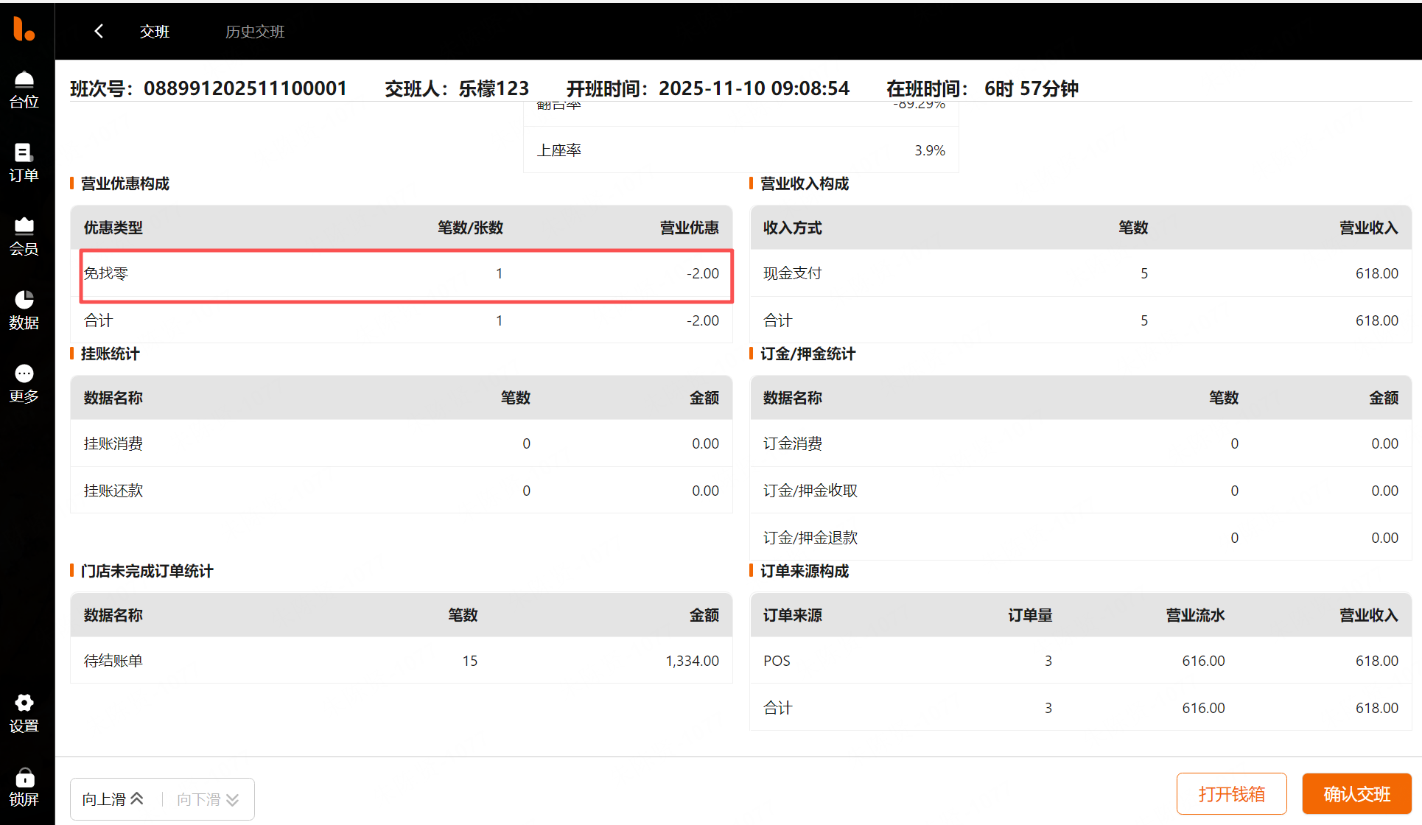
Task: Open the 台位 tables section
Action: [x=24, y=89]
